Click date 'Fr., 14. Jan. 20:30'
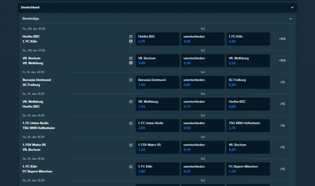Image resolution: width=315 pixels, height=186 pixels. (33, 72)
